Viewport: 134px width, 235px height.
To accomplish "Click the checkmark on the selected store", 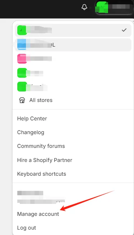I will (x=124, y=30).
